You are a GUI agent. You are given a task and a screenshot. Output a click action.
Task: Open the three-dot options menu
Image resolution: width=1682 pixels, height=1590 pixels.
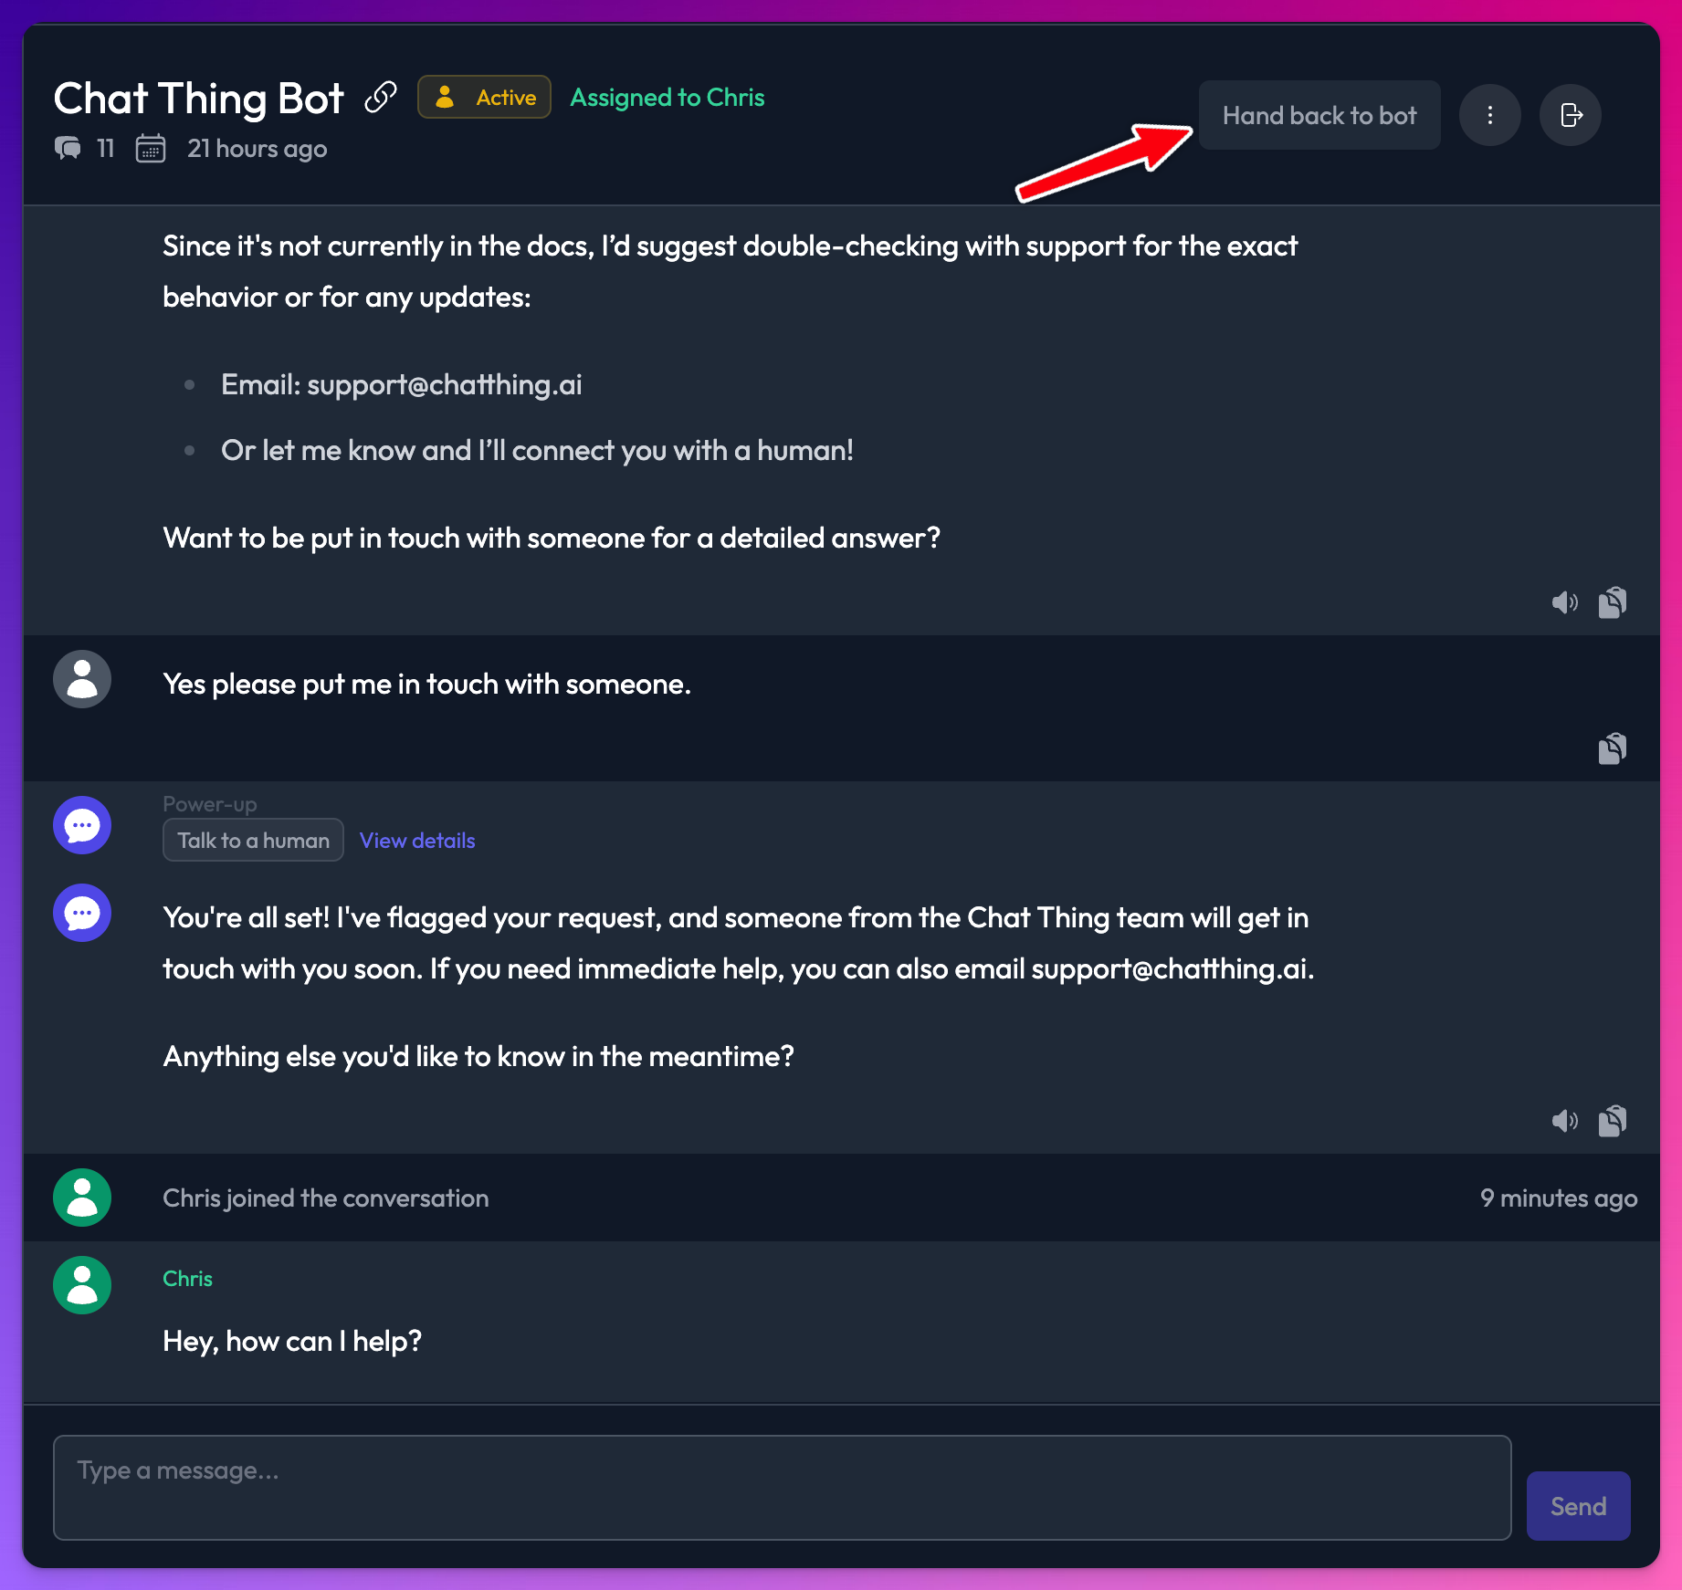click(x=1489, y=114)
